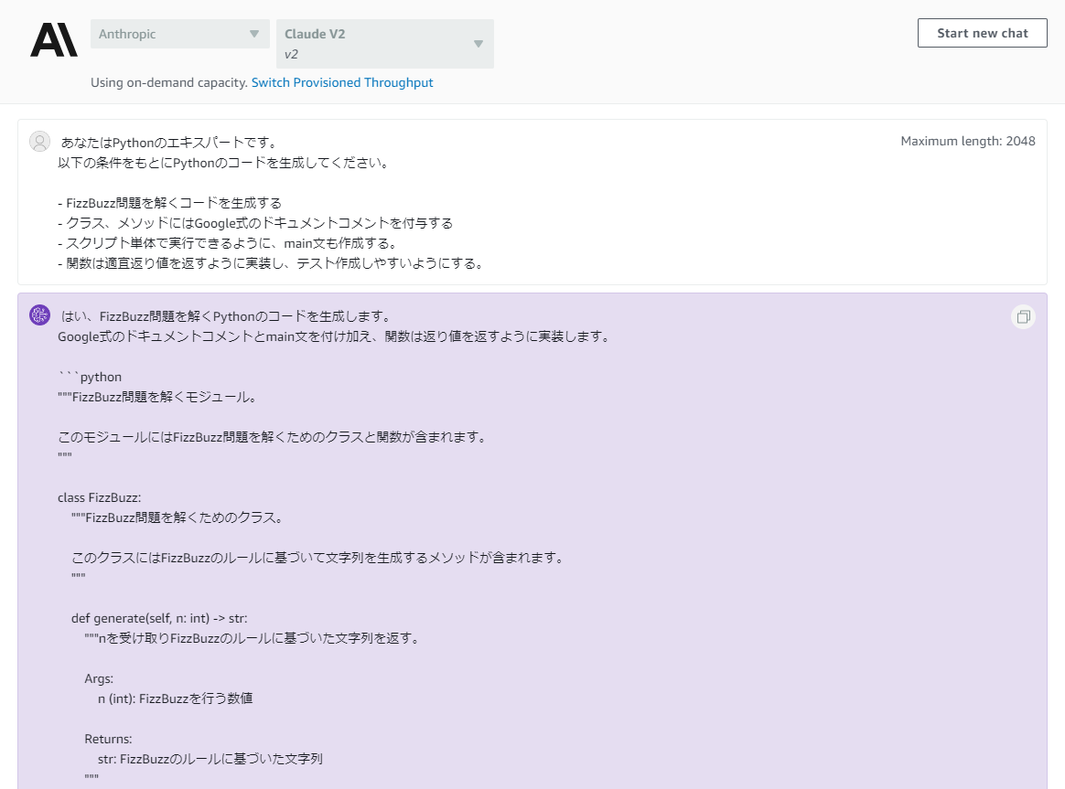Click the Maximum length: 2048 label
Image resolution: width=1065 pixels, height=789 pixels.
tap(968, 141)
